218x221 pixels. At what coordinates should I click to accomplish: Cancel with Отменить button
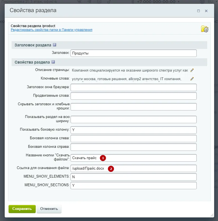coord(49,209)
